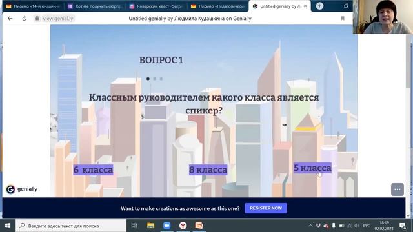Switch the input language indicator РУС
The width and height of the screenshot is (413, 232).
pyautogui.click(x=367, y=226)
